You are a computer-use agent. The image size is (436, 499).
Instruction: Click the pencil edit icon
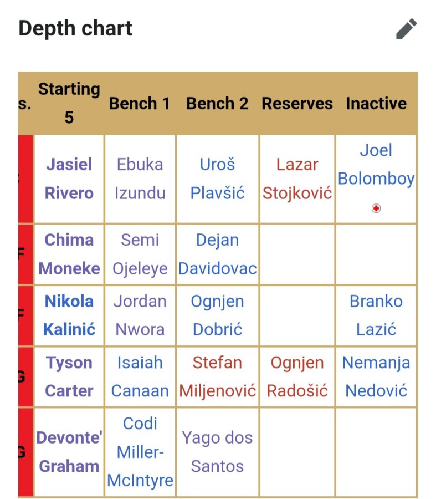406,29
